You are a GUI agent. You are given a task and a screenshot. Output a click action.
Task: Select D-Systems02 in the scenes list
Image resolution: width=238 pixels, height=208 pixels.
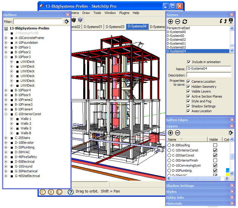point(176,40)
